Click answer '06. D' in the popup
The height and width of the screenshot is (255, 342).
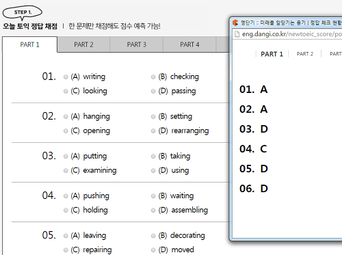(254, 189)
